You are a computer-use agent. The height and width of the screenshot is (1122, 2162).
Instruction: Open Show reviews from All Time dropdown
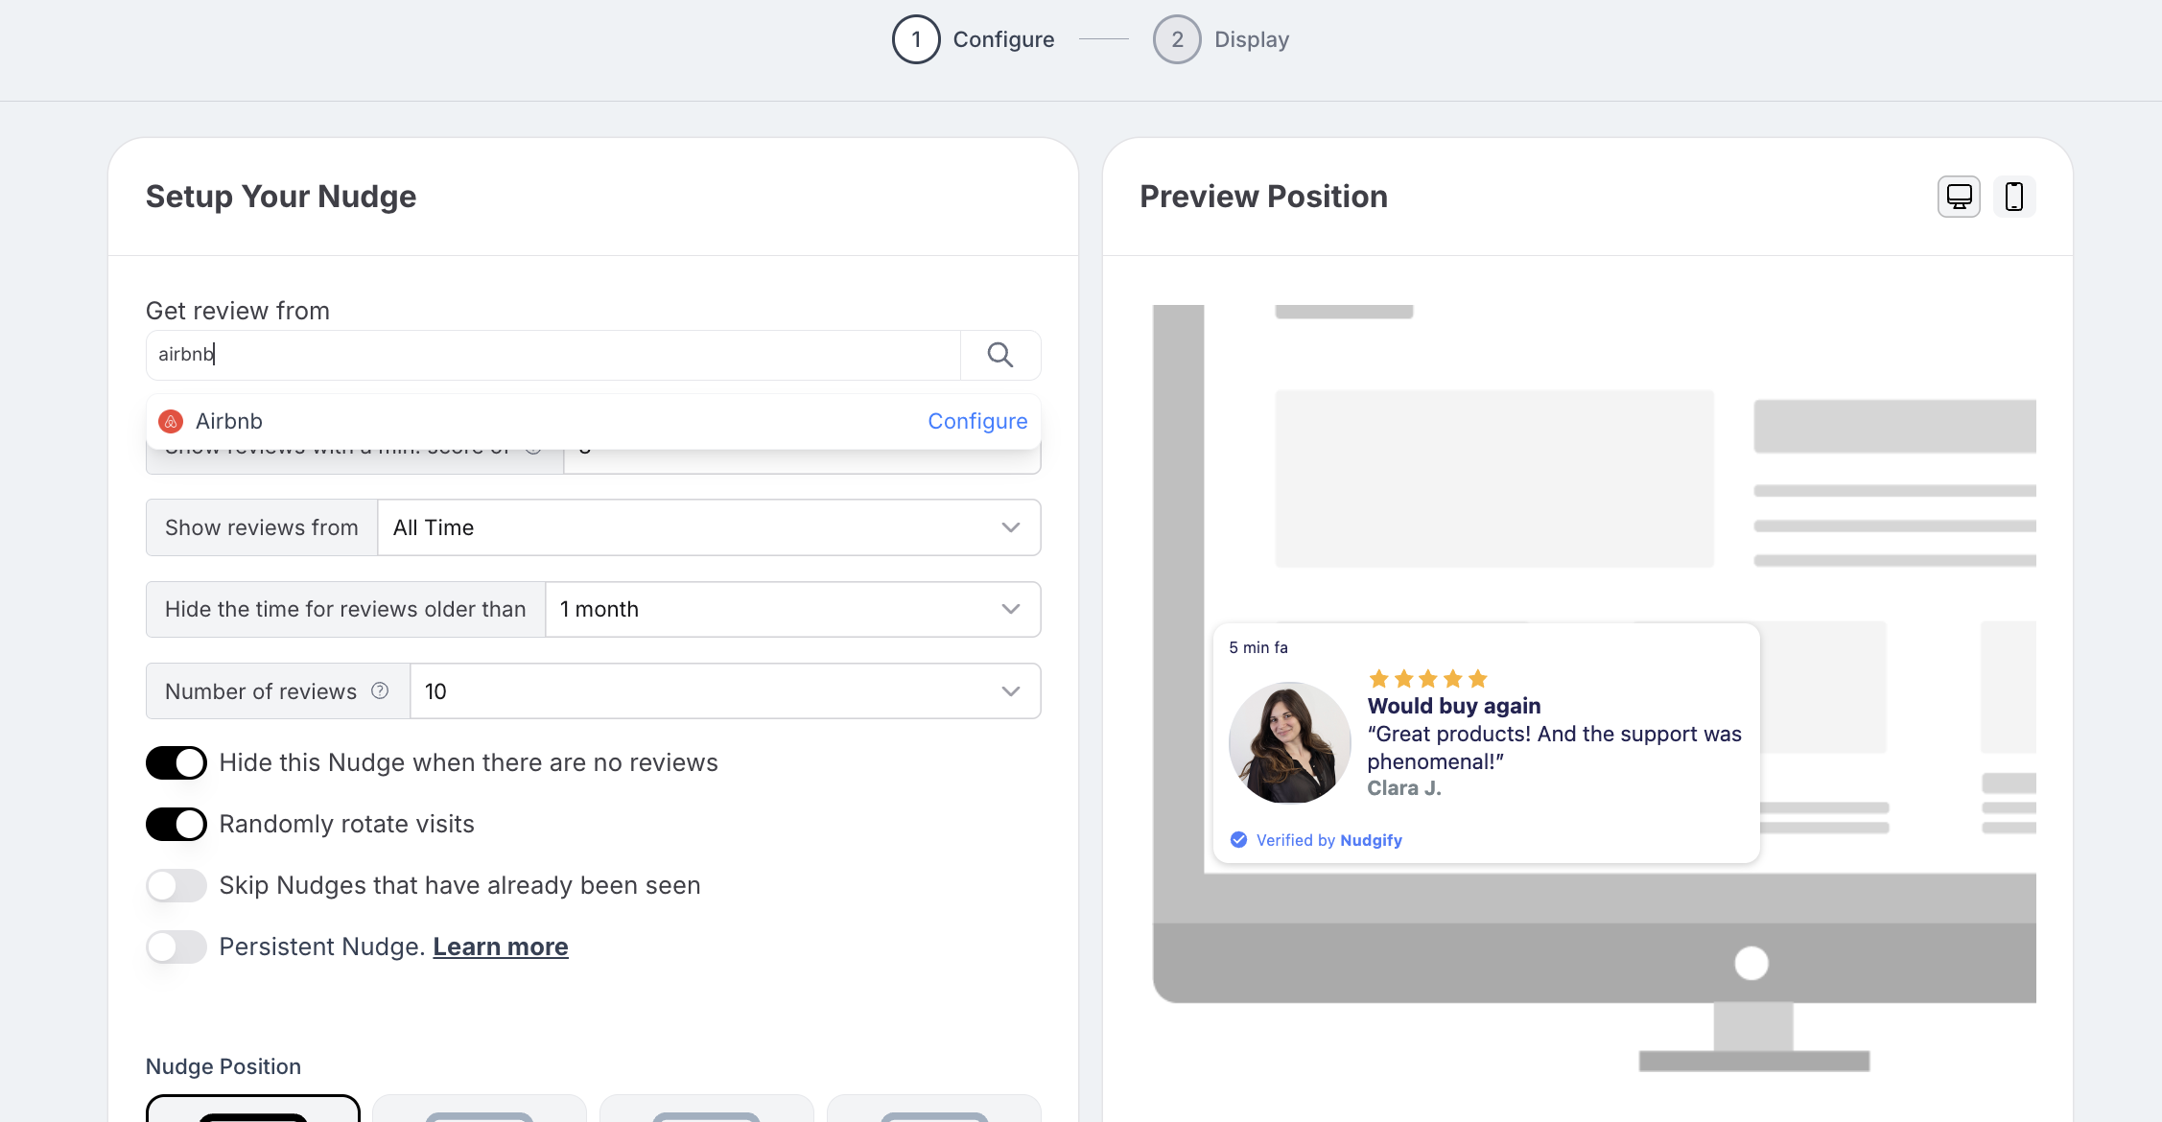(708, 527)
